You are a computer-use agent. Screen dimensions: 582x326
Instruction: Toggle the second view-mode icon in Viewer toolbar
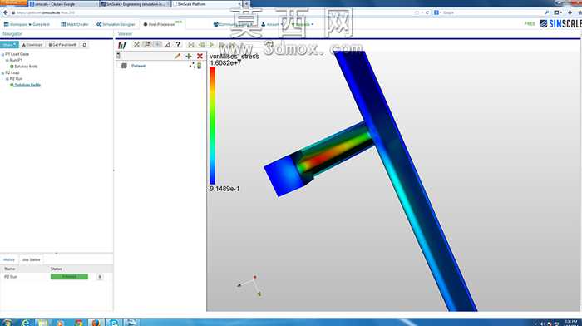[x=147, y=45]
